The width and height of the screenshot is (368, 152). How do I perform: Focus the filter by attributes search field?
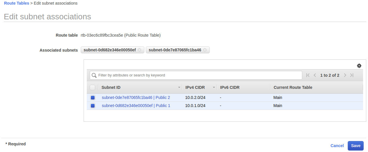point(199,75)
